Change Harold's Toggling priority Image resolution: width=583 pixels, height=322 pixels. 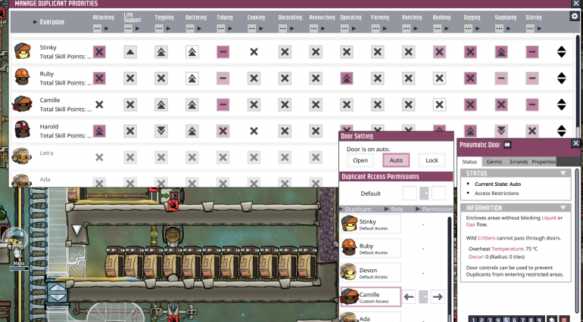pos(161,131)
